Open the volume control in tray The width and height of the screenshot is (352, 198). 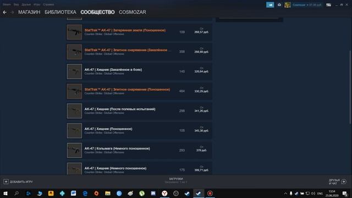click(313, 193)
